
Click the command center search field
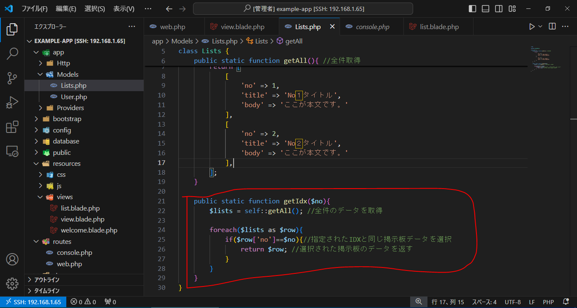(303, 8)
